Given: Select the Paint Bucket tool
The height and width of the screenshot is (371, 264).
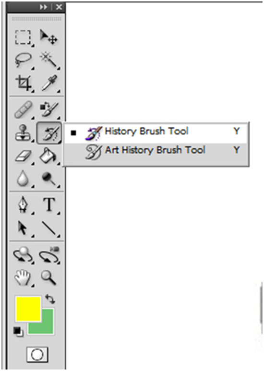Looking at the screenshot, I should pos(48,156).
